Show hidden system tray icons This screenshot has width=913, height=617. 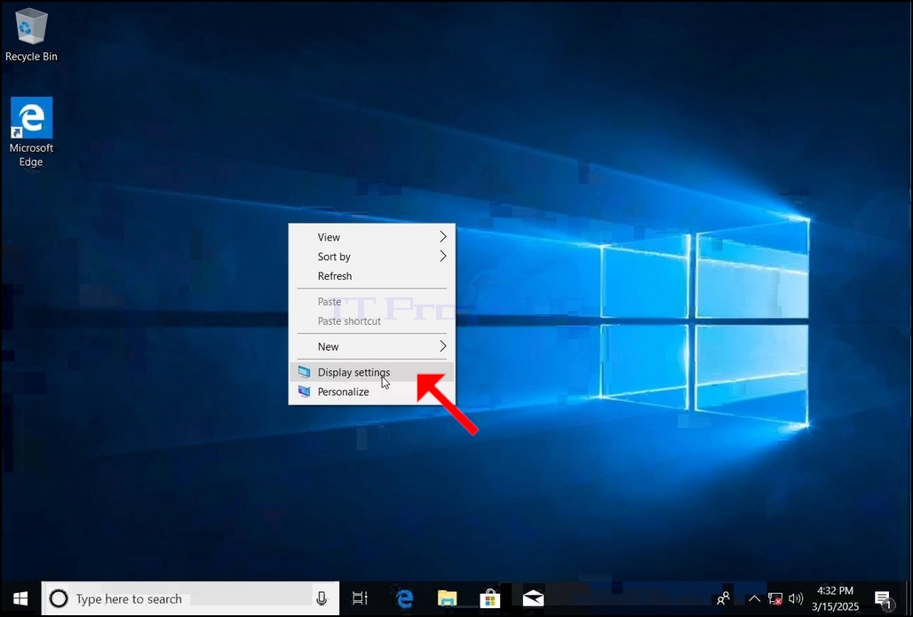pos(754,598)
